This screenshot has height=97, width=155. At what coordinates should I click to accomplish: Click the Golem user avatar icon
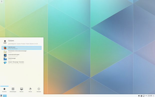(x=5, y=42)
